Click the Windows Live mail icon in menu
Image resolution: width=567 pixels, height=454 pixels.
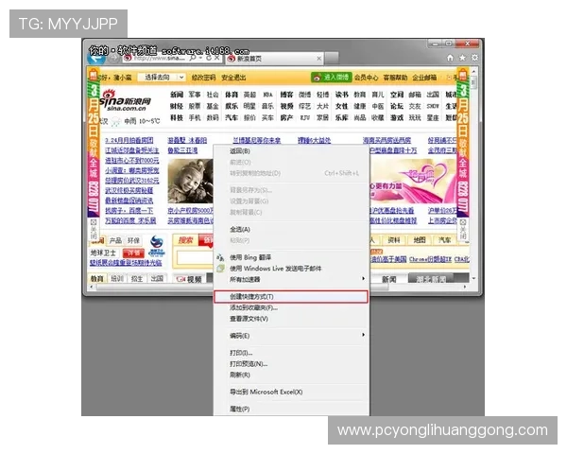coord(220,269)
